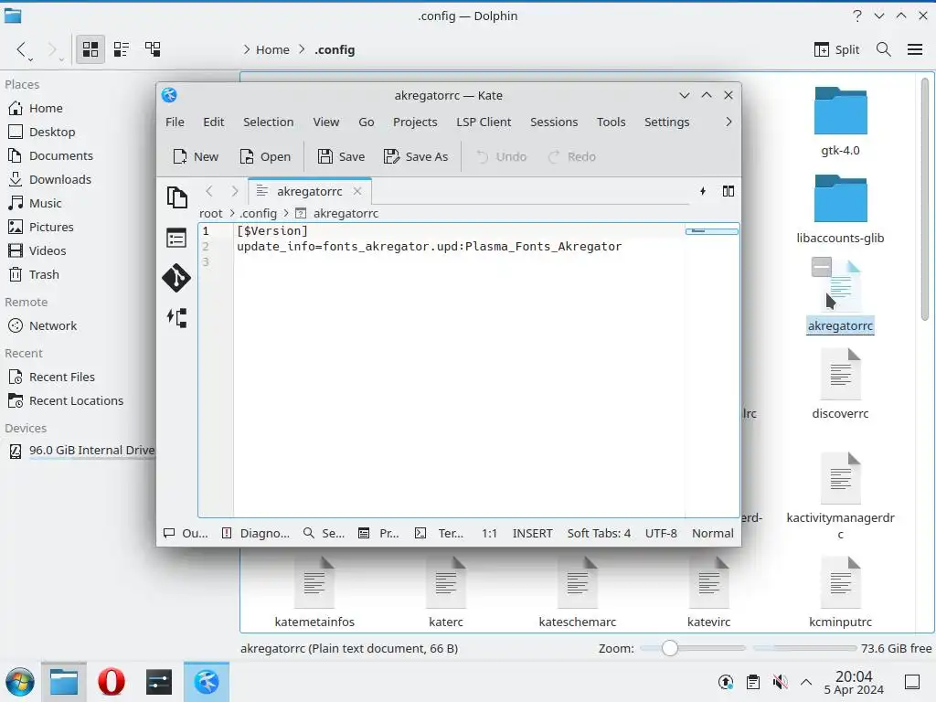This screenshot has height=702, width=936.
Task: Click .config in Kate's breadcrumb
Action: [258, 213]
